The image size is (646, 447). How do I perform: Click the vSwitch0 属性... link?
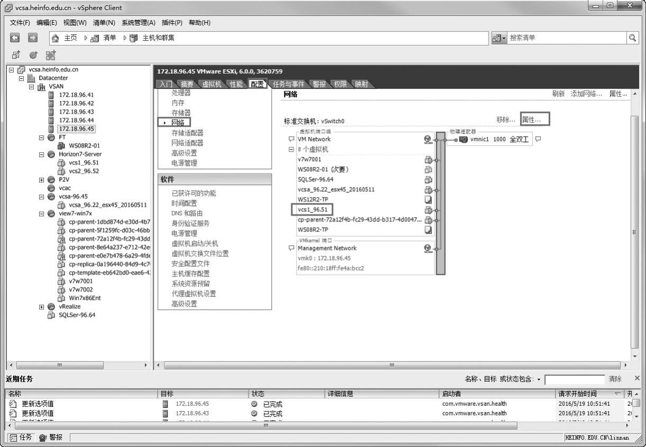pyautogui.click(x=532, y=120)
